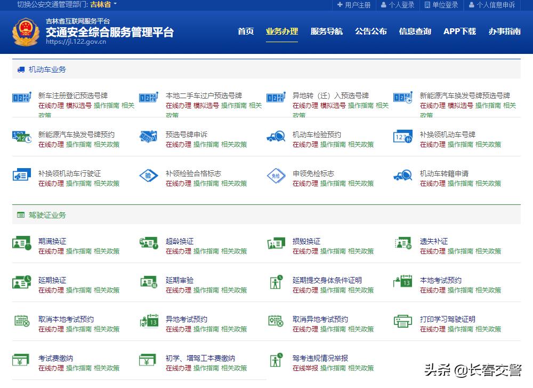533x388 pixels.
Task: Click 在线办理 under 期满换证
Action: click(x=51, y=251)
